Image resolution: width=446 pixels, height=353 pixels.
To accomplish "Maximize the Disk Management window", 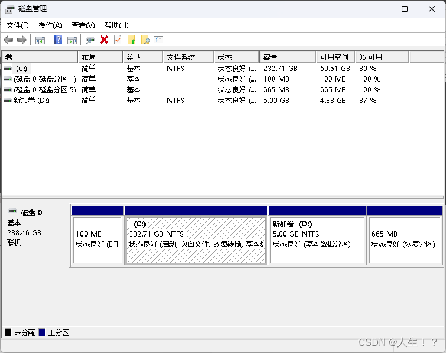I will [405, 9].
